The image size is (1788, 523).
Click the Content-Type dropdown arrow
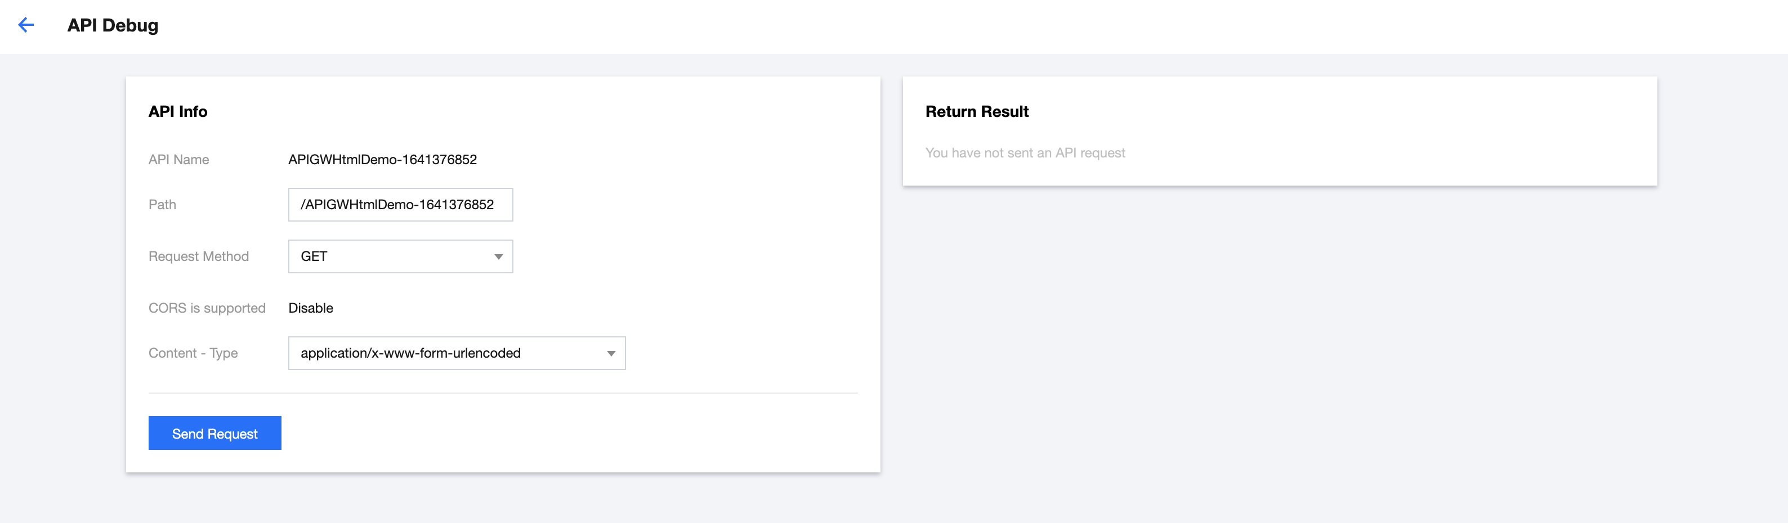click(611, 353)
